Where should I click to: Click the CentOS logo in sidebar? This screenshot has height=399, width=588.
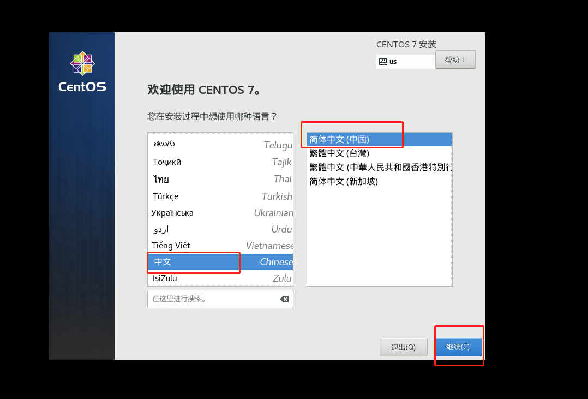[x=82, y=72]
